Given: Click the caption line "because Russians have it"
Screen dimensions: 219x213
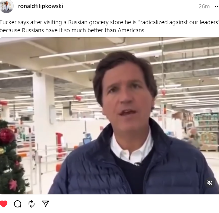Looking at the screenshot, I should point(73,30).
